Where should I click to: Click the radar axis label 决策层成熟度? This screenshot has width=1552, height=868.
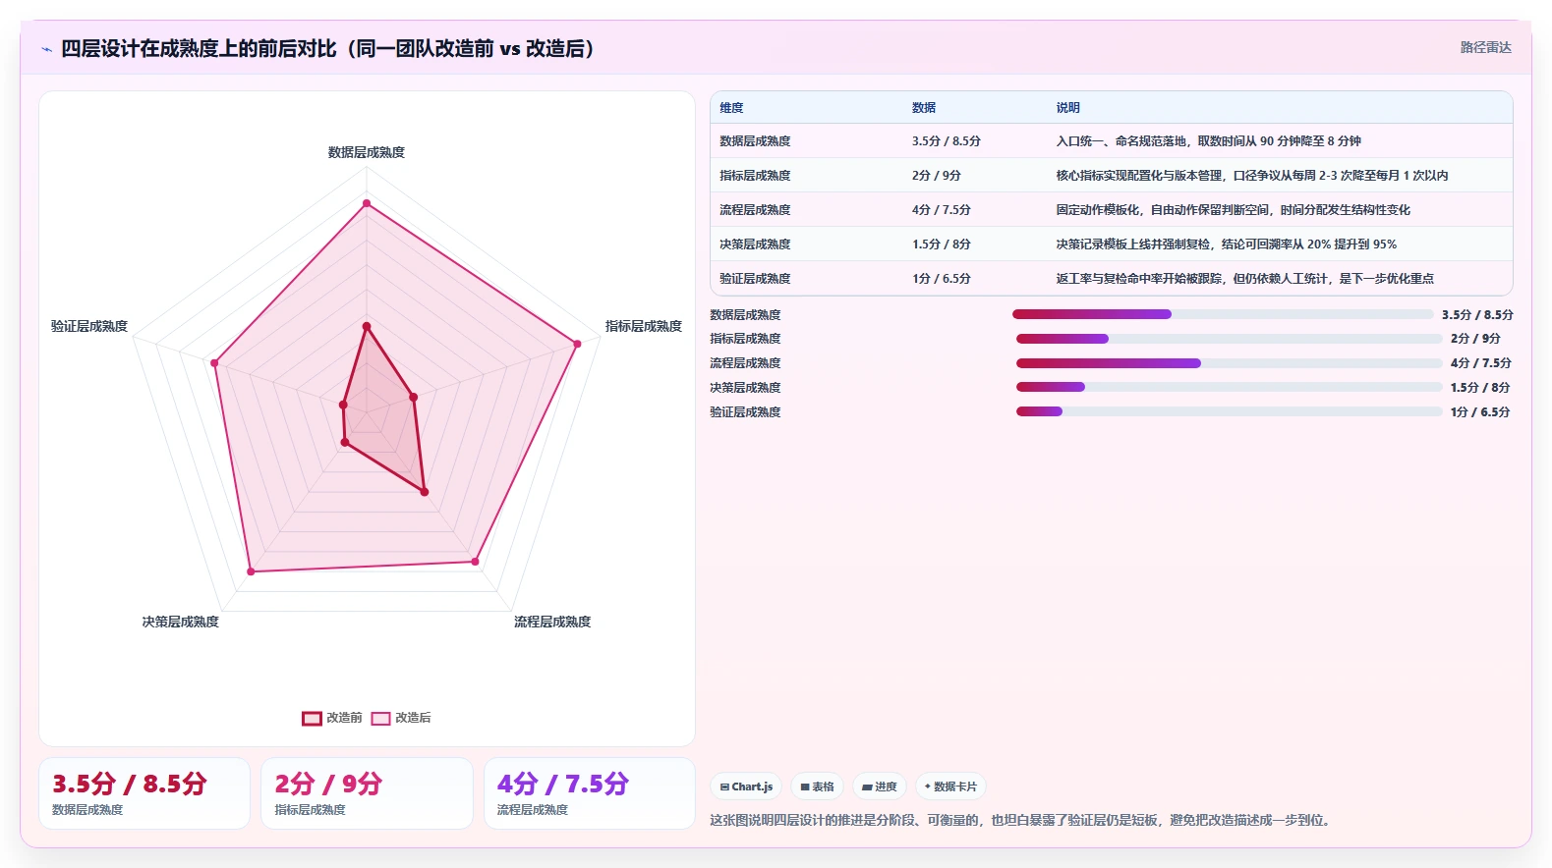point(181,622)
